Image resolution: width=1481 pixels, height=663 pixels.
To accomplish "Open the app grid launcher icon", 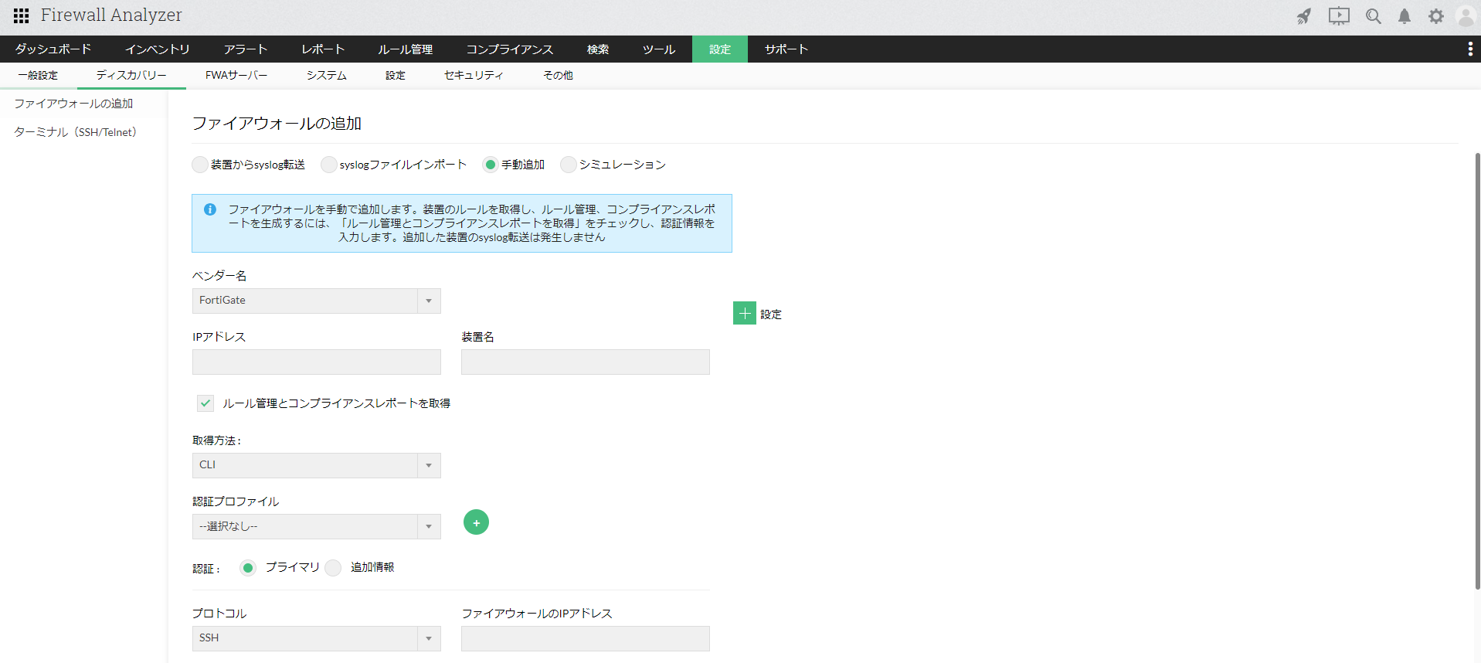I will 21,15.
